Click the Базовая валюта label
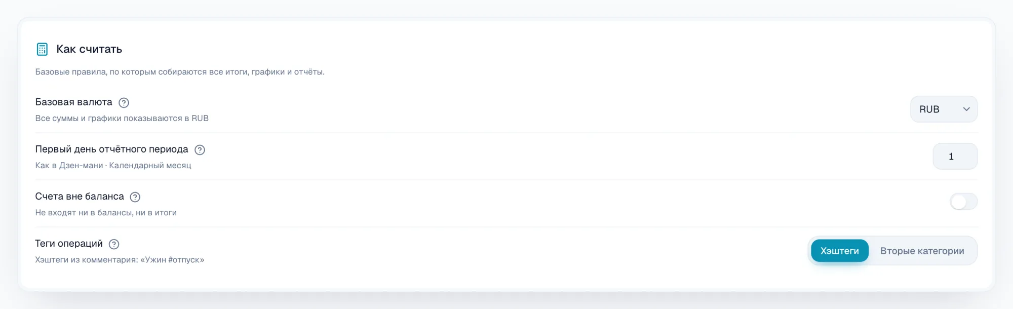 pyautogui.click(x=73, y=102)
